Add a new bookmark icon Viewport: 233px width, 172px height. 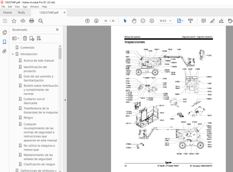[x=32, y=38]
